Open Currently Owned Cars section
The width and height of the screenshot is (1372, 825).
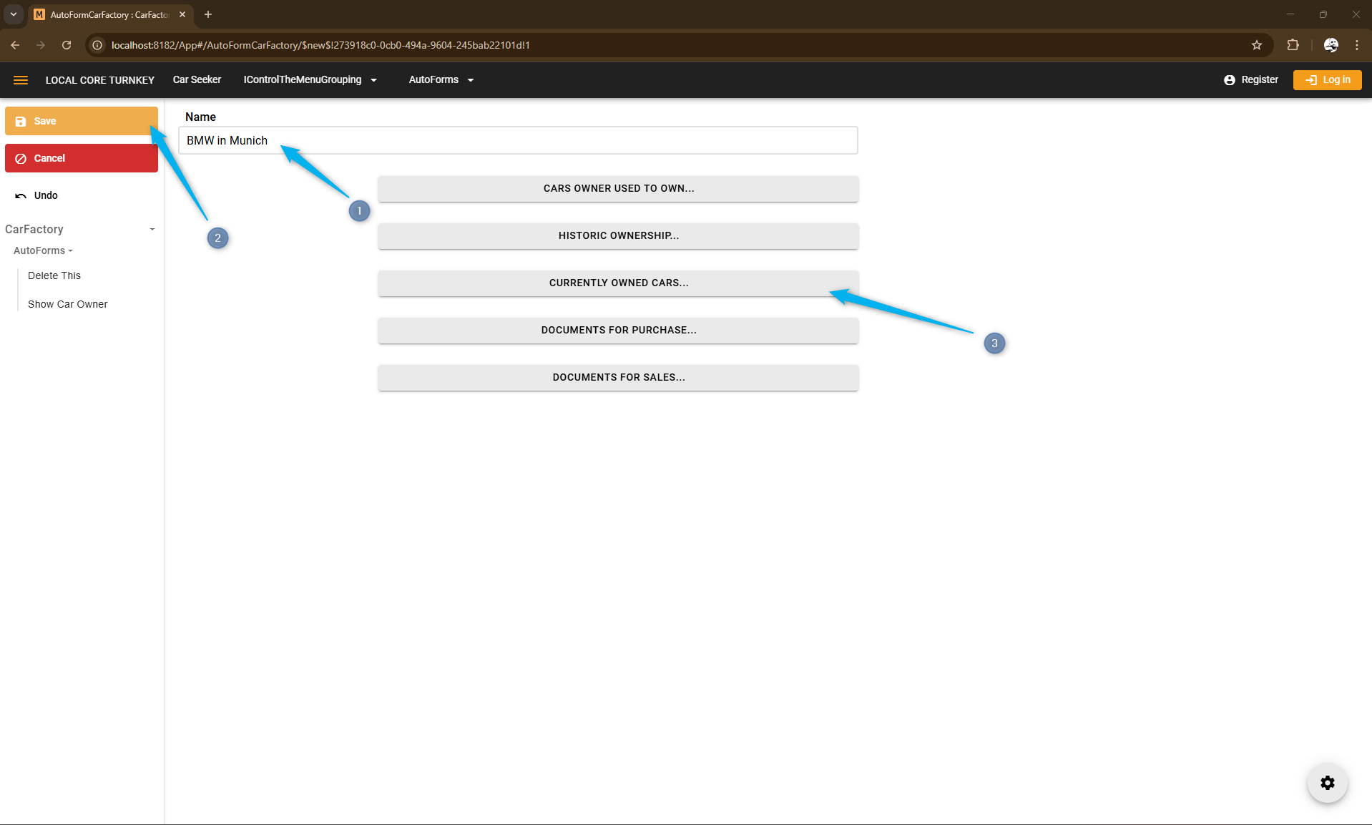618,283
